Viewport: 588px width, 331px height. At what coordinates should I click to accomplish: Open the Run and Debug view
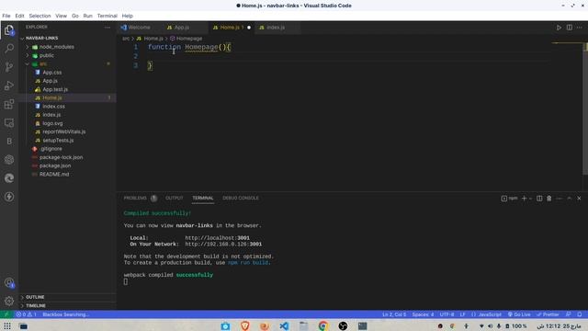(x=9, y=86)
